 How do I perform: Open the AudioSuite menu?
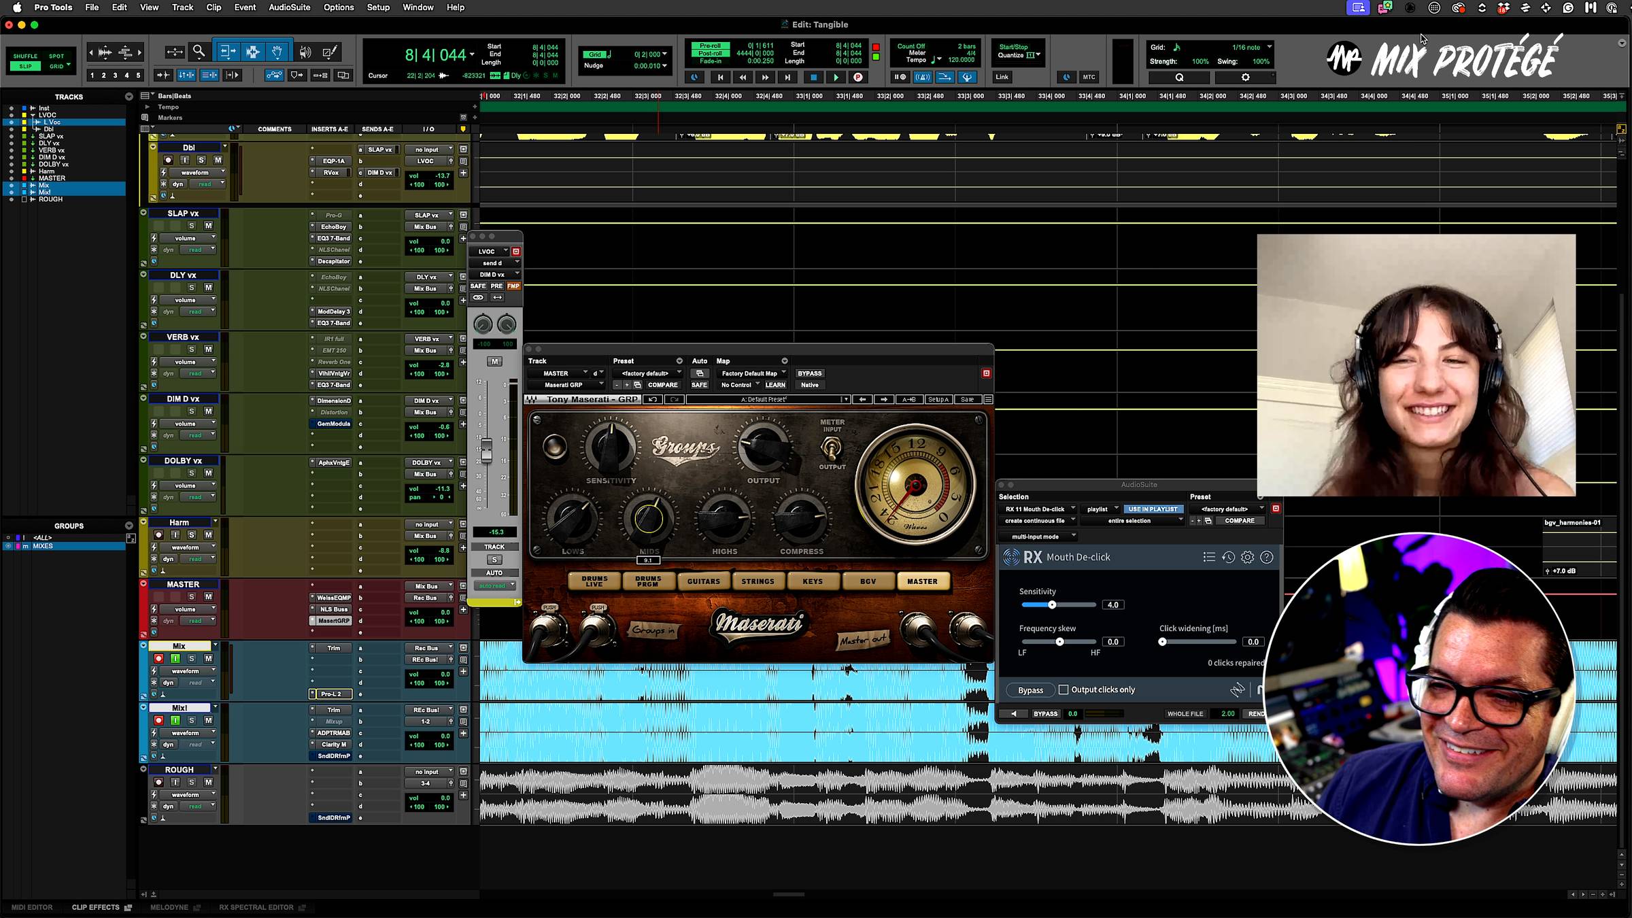tap(289, 7)
